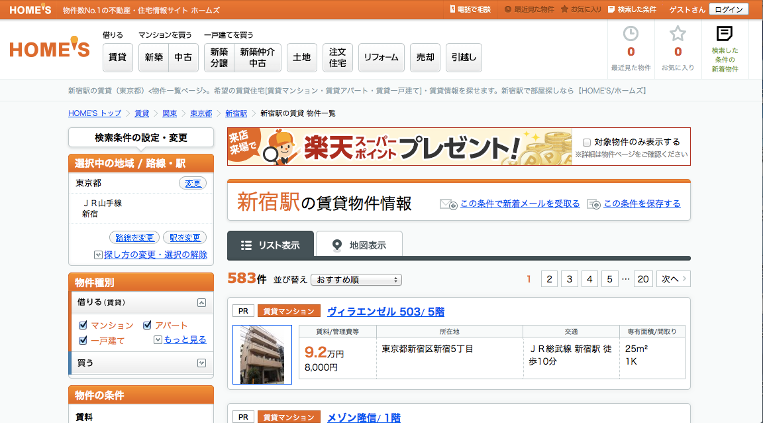Expand 探し方の変更・選択の解除

151,255
